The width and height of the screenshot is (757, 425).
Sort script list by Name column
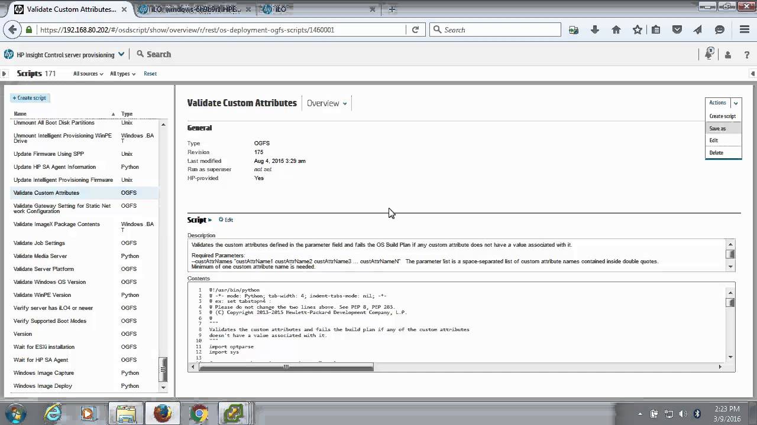(x=20, y=114)
